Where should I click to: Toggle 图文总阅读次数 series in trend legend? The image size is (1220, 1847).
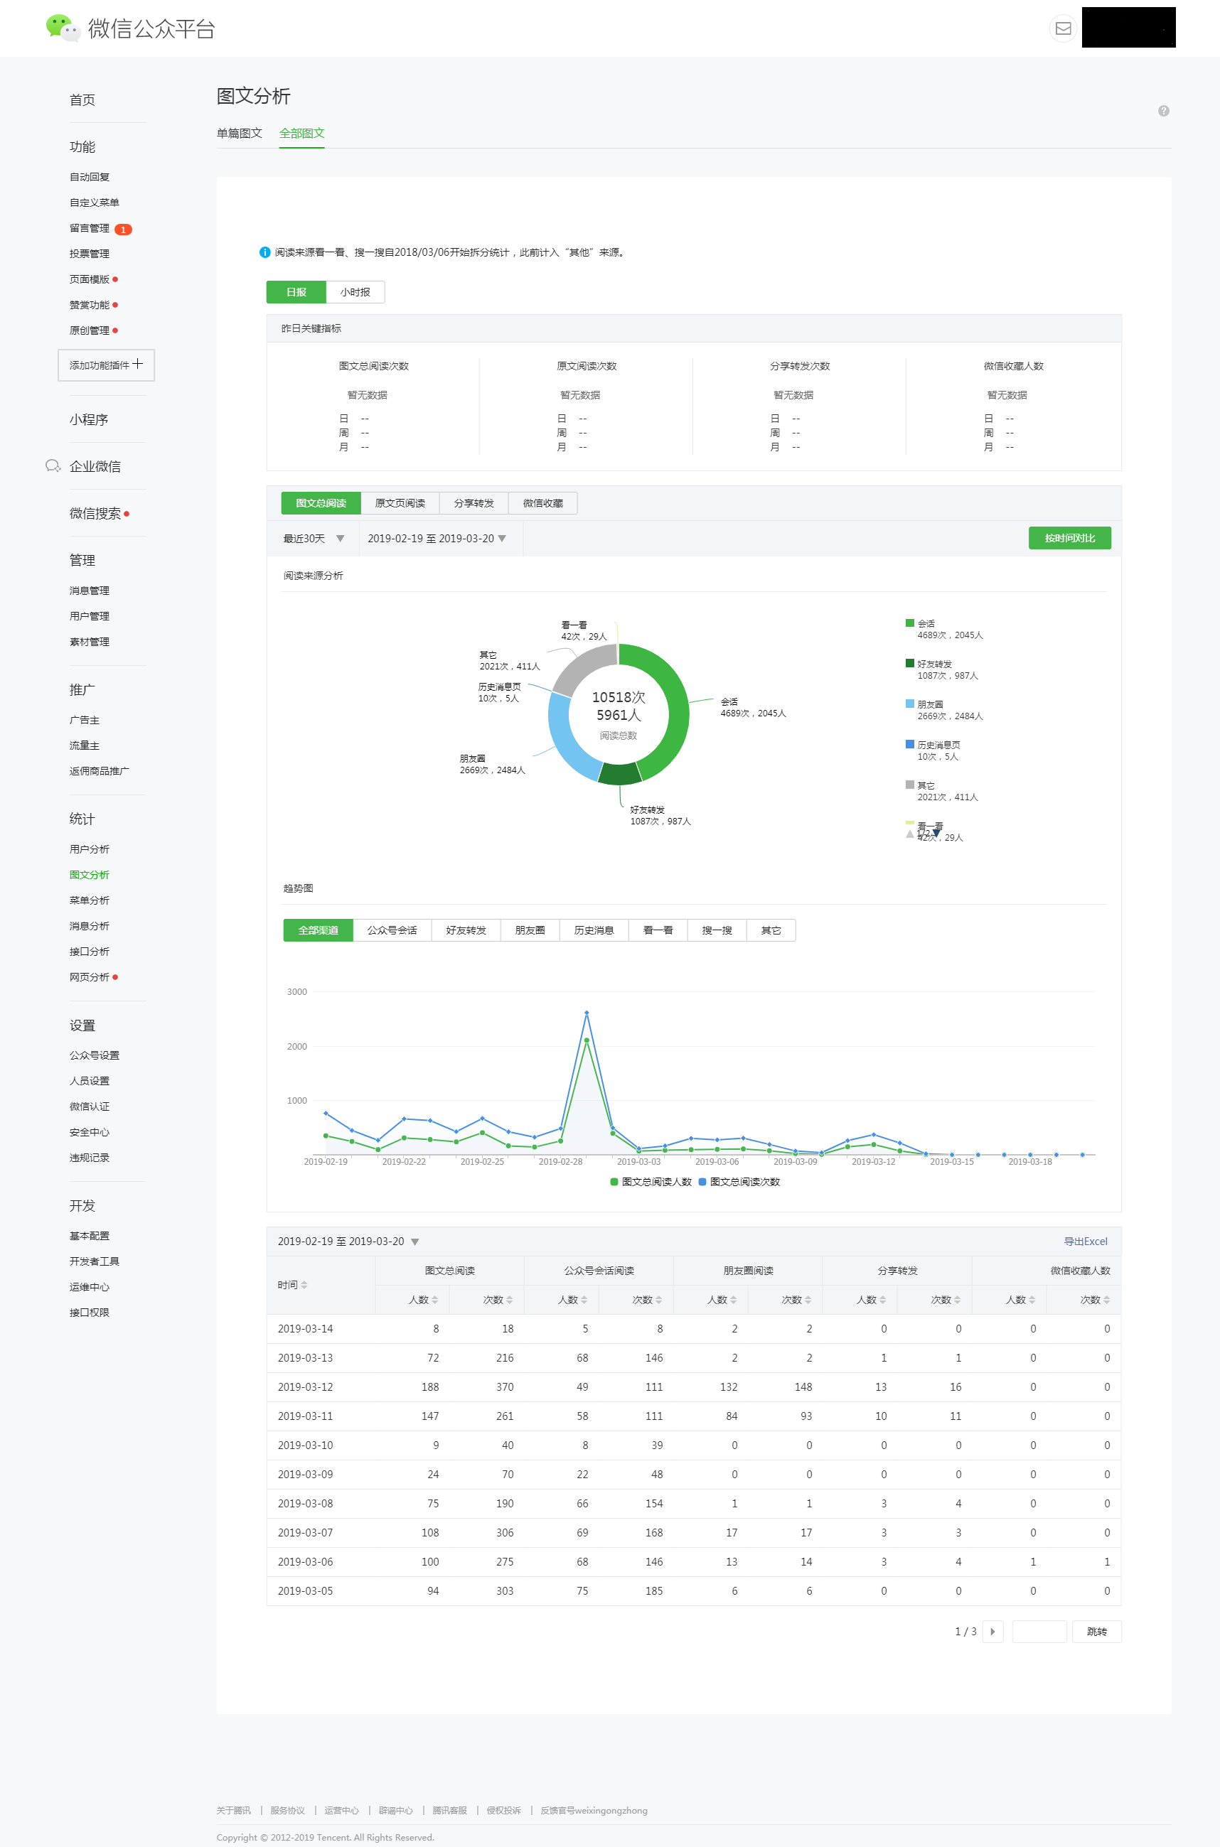click(739, 1181)
